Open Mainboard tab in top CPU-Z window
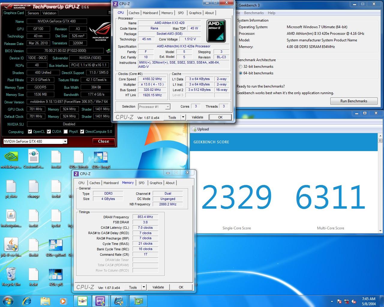Image resolution: width=384 pixels, height=307 pixels. 150,13
